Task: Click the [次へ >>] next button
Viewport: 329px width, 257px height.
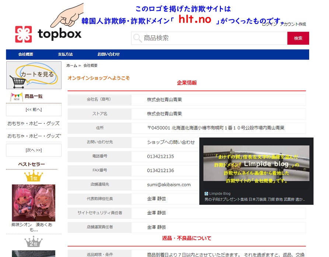Action: 34,150
